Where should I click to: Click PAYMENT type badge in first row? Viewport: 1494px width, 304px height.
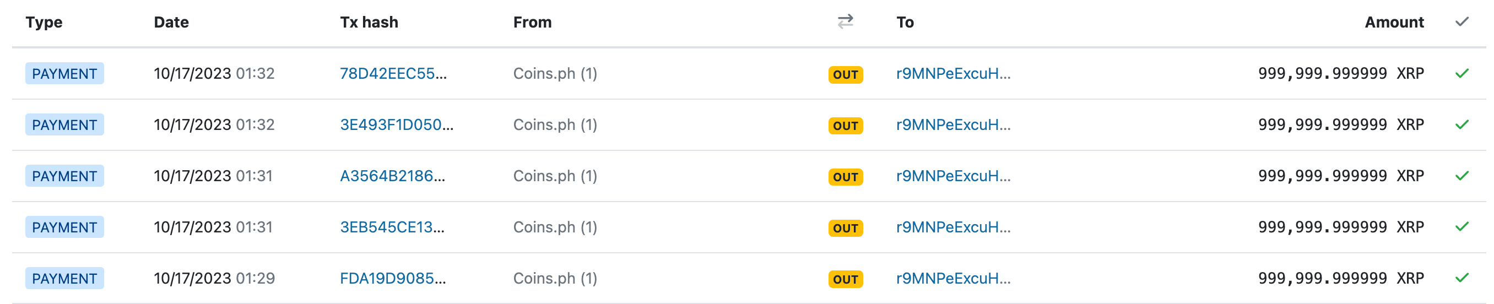pyautogui.click(x=64, y=74)
